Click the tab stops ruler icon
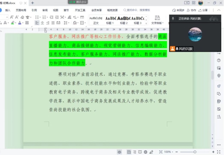This screenshot has height=155, width=224. click(82, 17)
